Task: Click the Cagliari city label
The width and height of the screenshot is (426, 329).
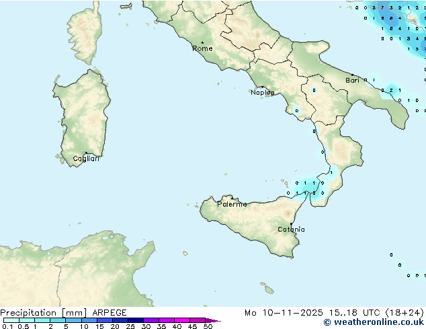Action: click(86, 158)
